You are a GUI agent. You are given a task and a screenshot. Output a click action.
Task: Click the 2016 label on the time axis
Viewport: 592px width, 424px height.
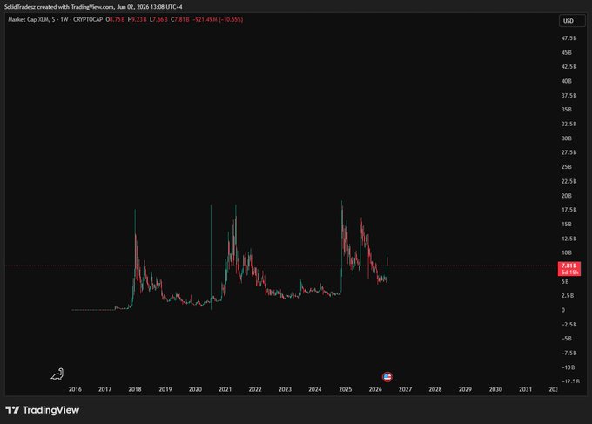click(x=75, y=389)
